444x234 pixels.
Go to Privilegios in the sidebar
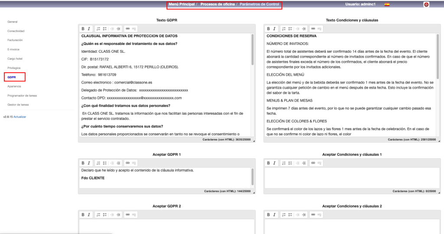[x=14, y=68]
